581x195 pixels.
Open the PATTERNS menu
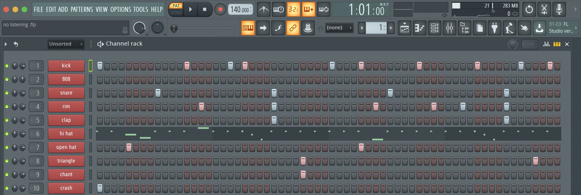[x=82, y=9]
